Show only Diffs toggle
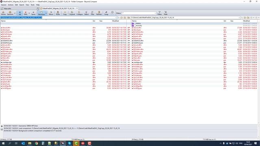The height and width of the screenshot is (146, 260). [x=26, y=13]
